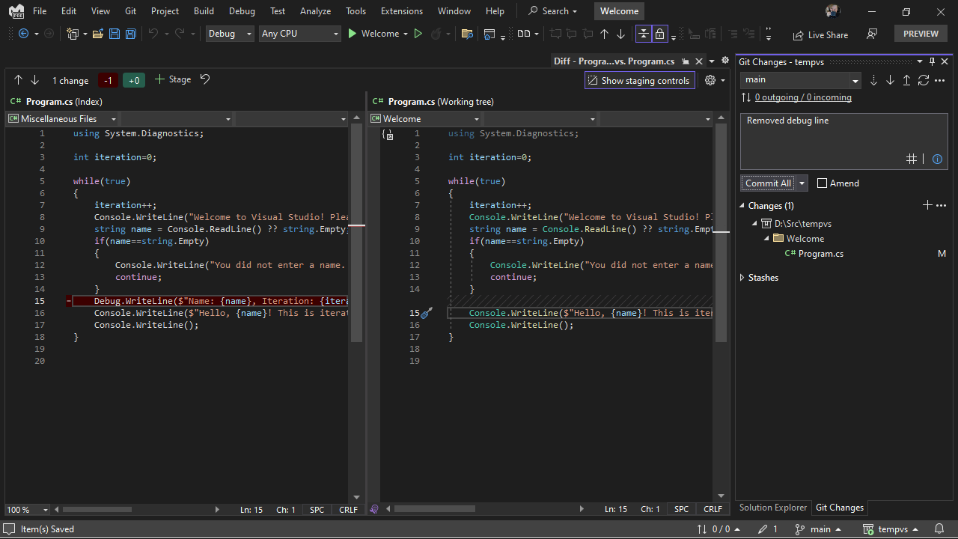The width and height of the screenshot is (958, 539).
Task: Stage all changes with the plus icon
Action: click(927, 205)
